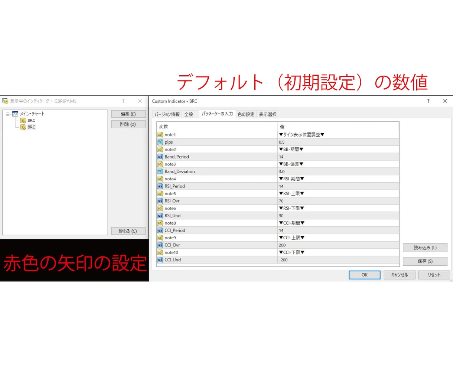Click the note1 string type icon
The height and width of the screenshot is (377, 453).
tap(160, 135)
